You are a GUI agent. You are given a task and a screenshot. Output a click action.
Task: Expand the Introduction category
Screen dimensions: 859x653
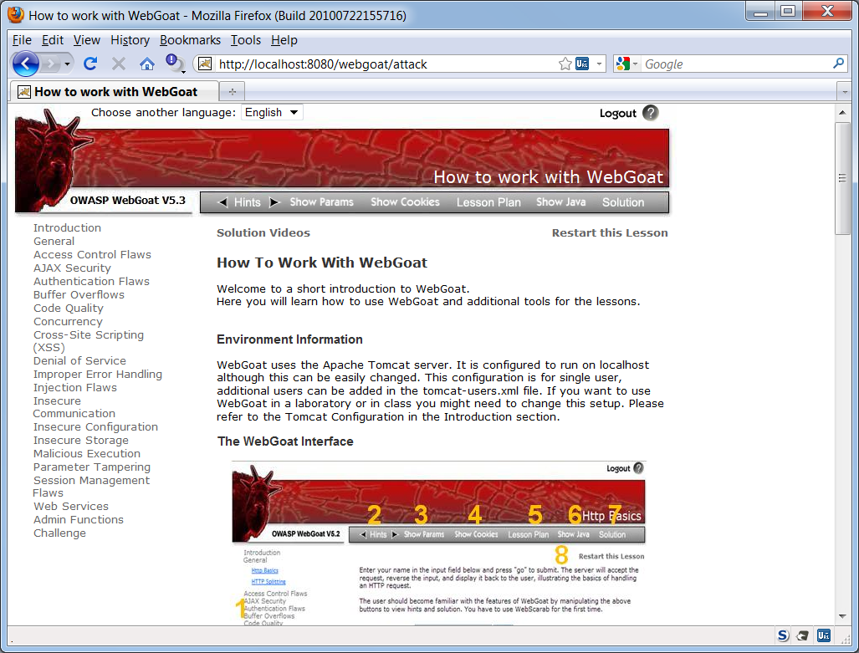(67, 228)
